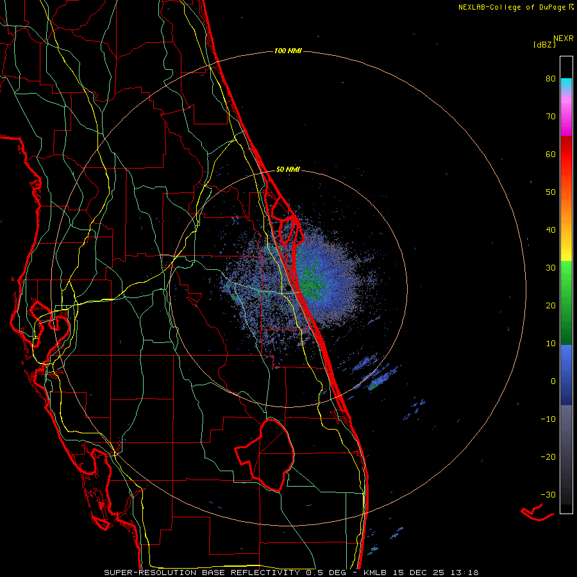Image resolution: width=577 pixels, height=577 pixels.
Task: Click the 50 value on the dBZ scale
Action: (551, 192)
